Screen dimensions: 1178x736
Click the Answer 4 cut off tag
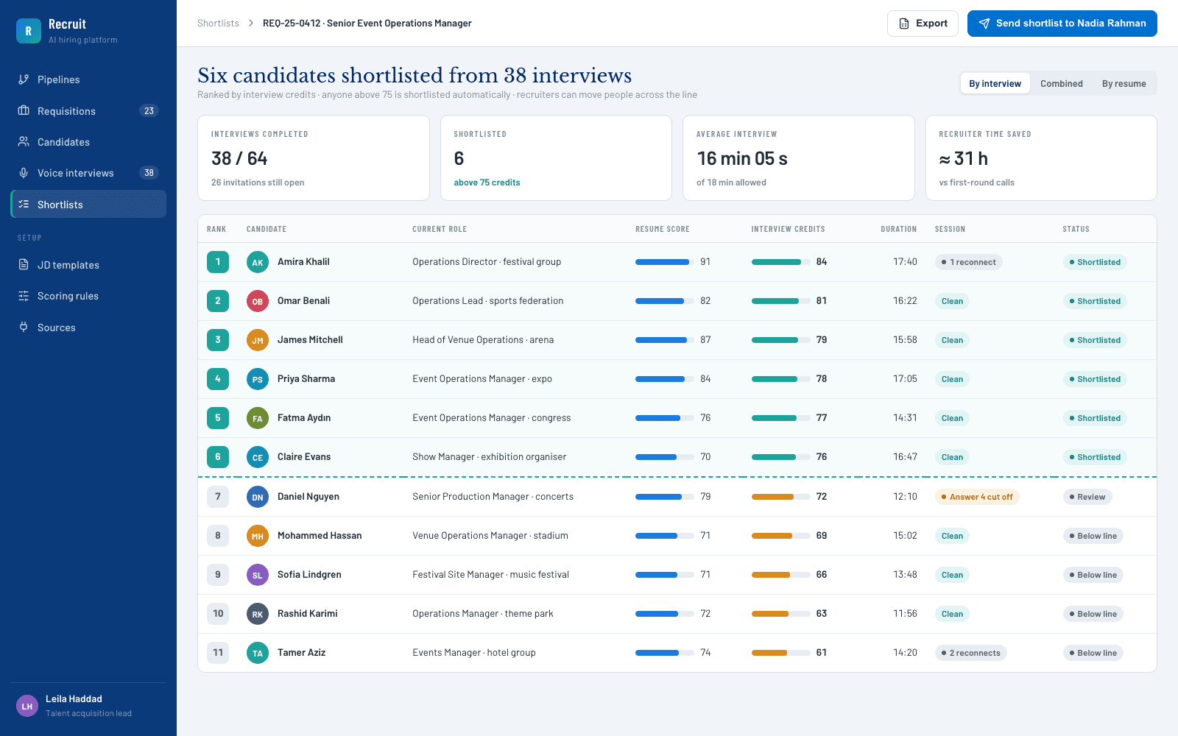point(977,497)
